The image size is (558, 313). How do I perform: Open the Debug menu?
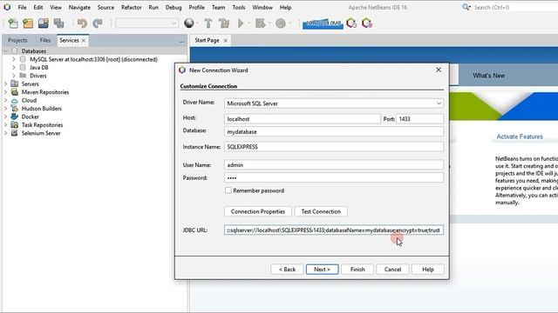pyautogui.click(x=174, y=7)
